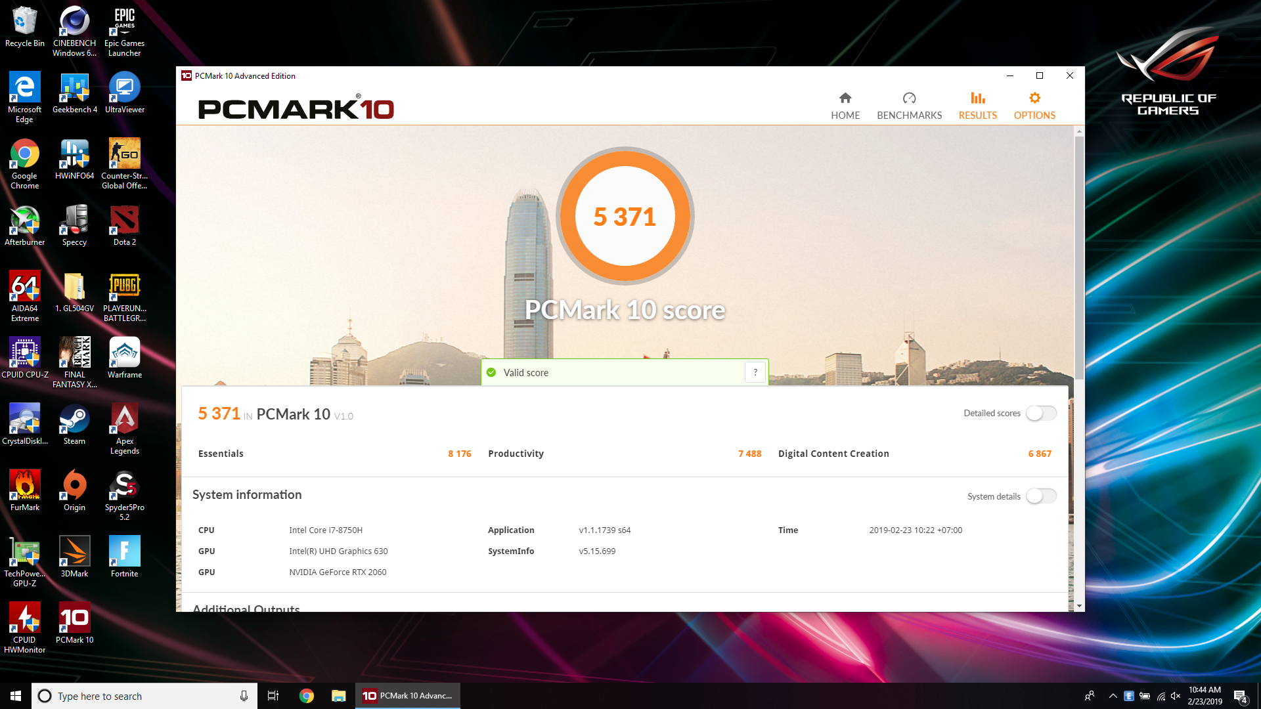Open the Windows Start menu
The width and height of the screenshot is (1261, 709).
(16, 696)
